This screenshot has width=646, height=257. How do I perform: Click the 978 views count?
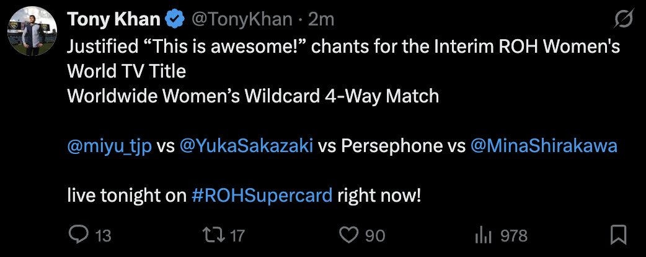[514, 236]
